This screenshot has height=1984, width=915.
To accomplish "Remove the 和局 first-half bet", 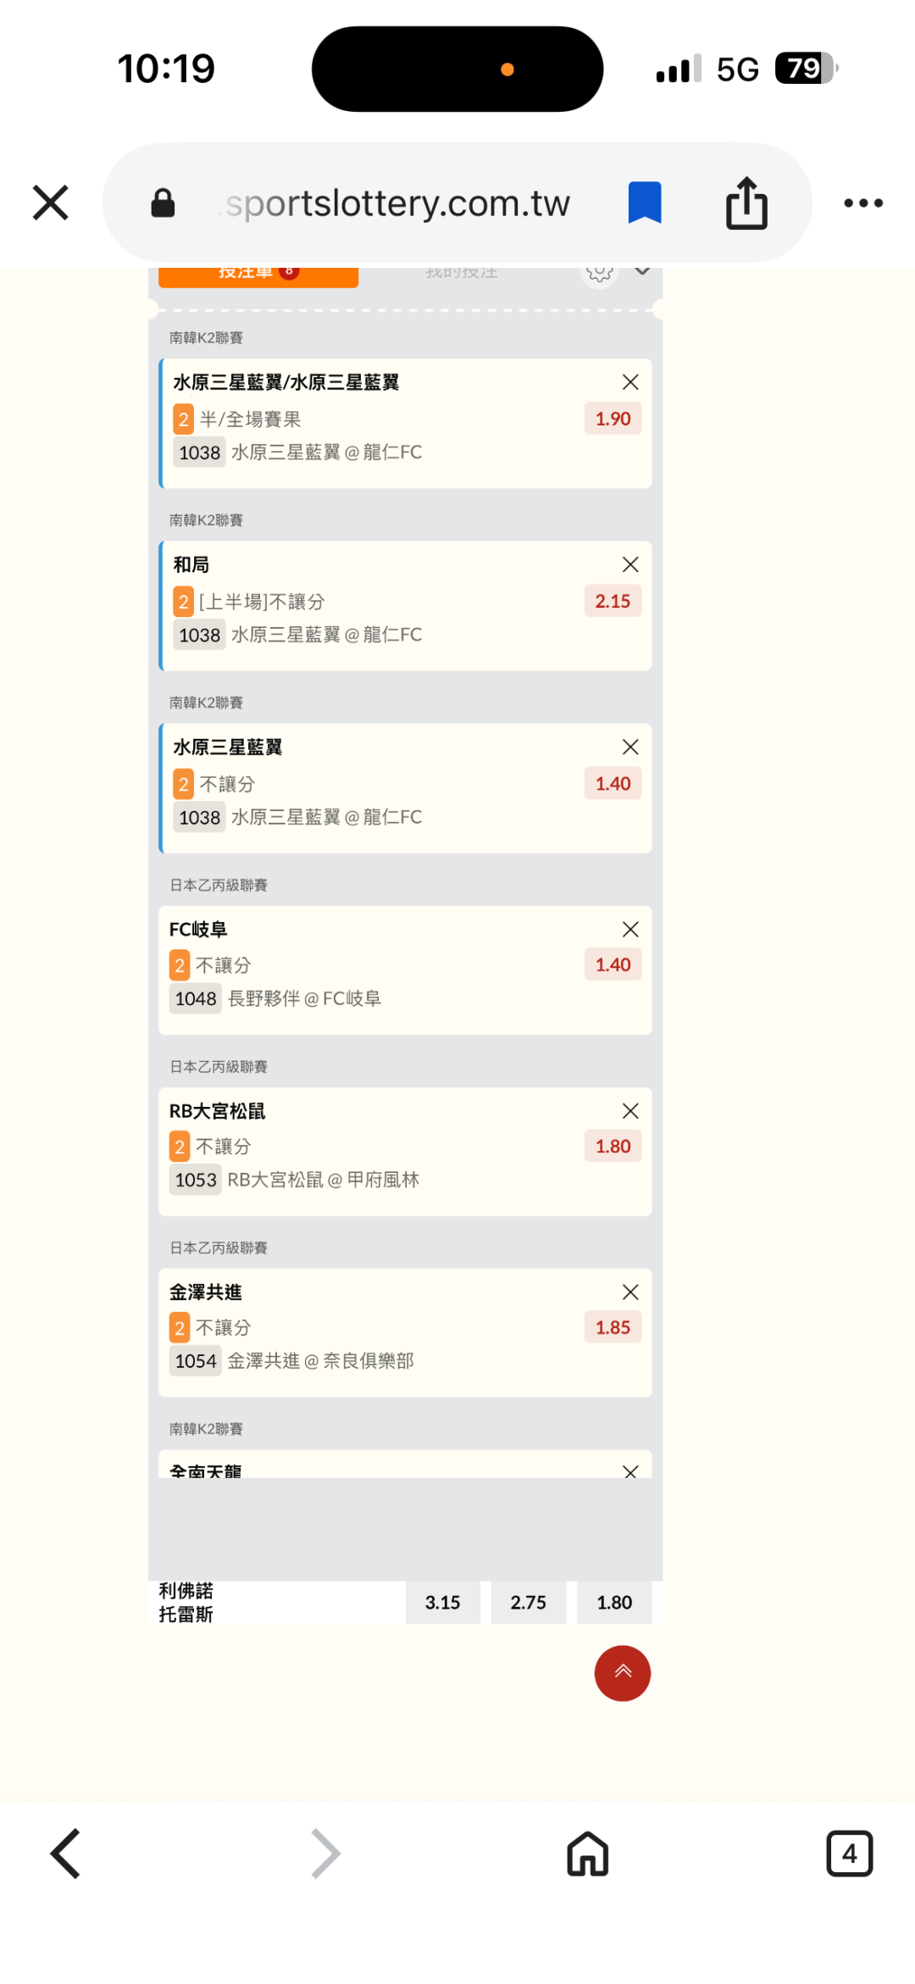I will pos(630,564).
